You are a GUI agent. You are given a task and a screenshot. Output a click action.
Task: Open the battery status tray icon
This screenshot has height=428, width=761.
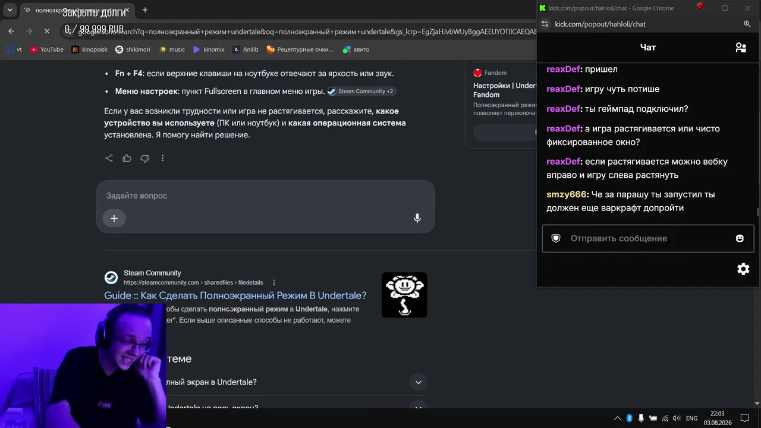(653, 418)
